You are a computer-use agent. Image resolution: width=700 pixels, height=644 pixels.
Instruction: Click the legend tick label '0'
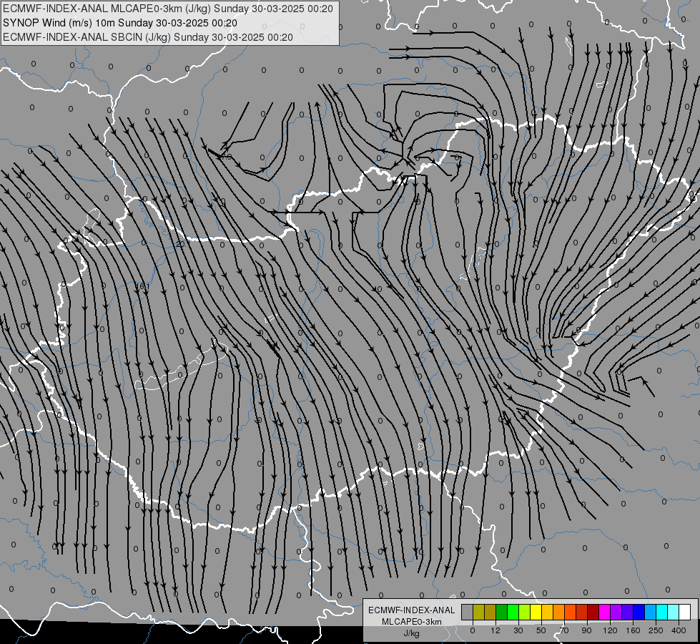(x=473, y=630)
